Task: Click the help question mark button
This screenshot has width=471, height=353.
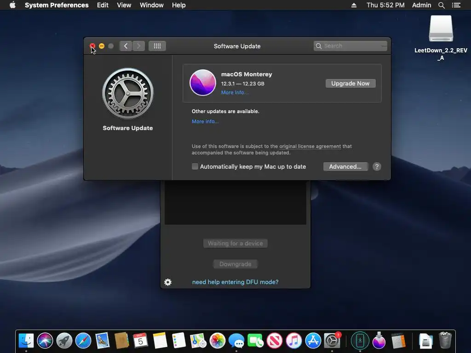Action: (377, 166)
